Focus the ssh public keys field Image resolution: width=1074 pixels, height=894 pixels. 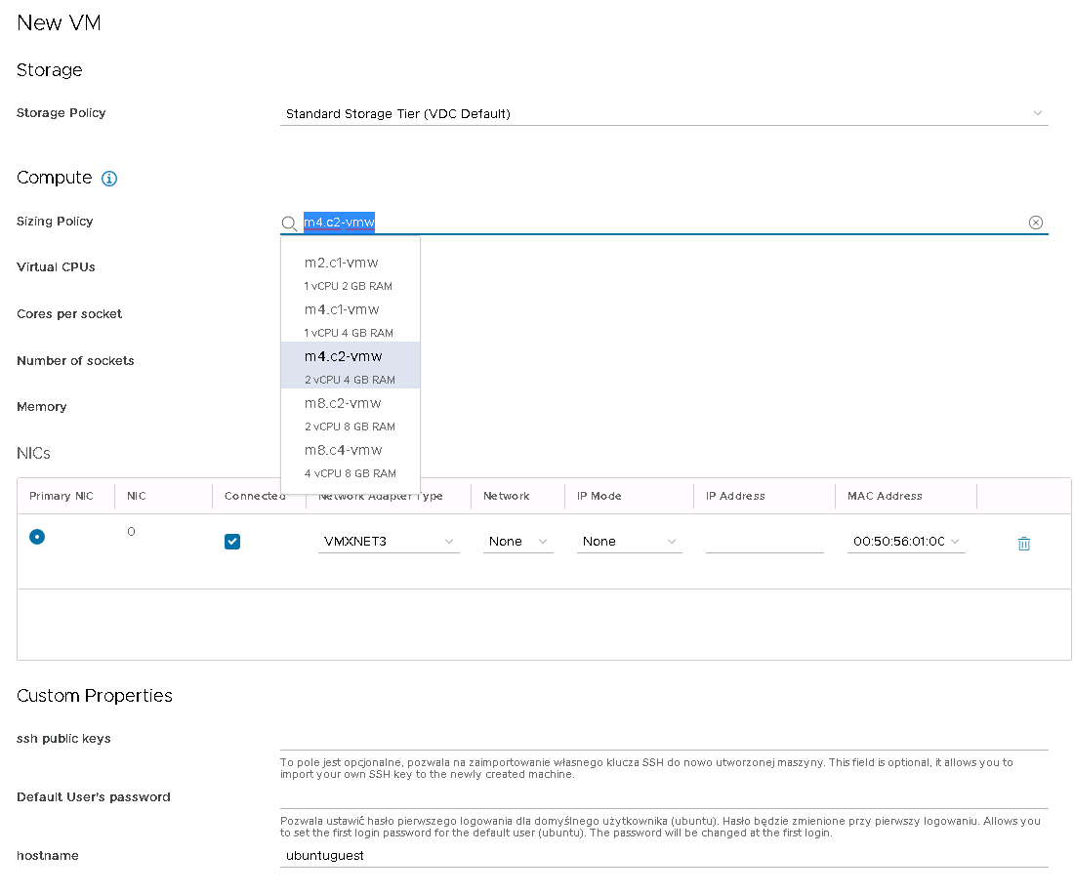coord(664,739)
